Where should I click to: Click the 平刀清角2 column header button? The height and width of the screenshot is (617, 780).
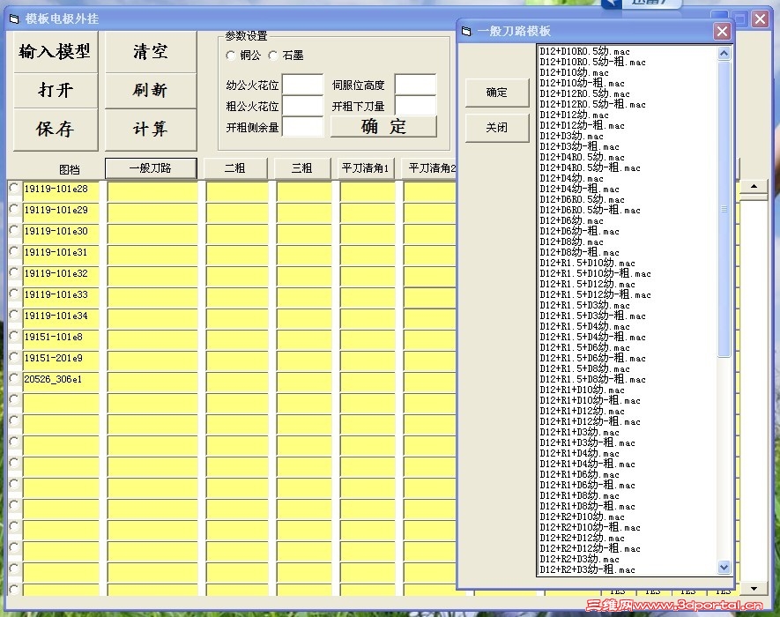(x=430, y=168)
